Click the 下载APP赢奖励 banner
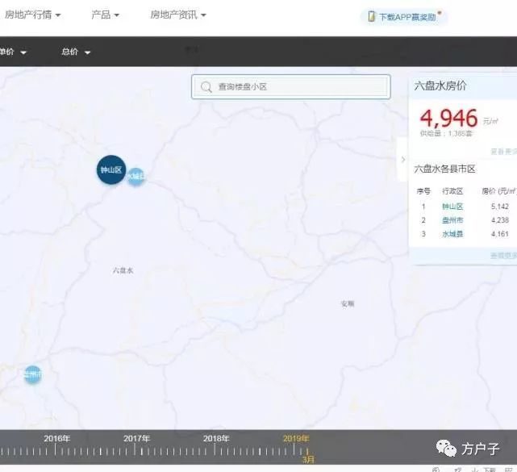The width and height of the screenshot is (517, 472). [x=404, y=16]
